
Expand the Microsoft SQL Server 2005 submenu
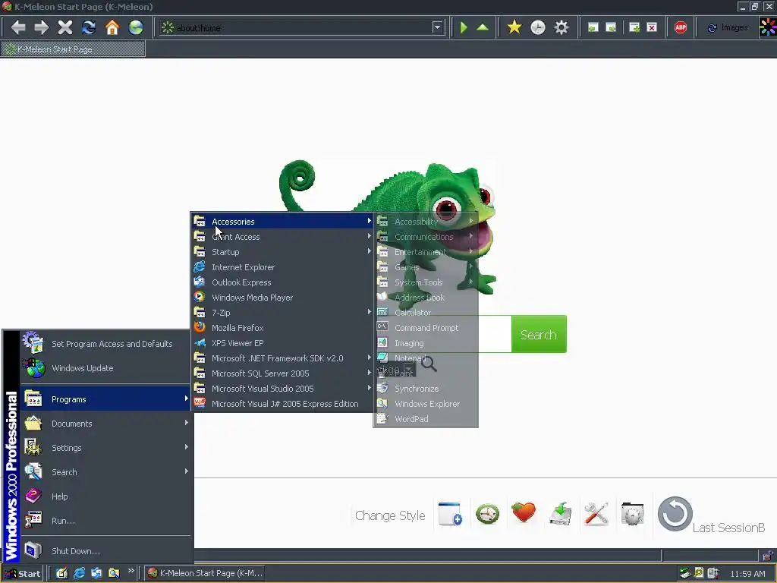click(282, 373)
